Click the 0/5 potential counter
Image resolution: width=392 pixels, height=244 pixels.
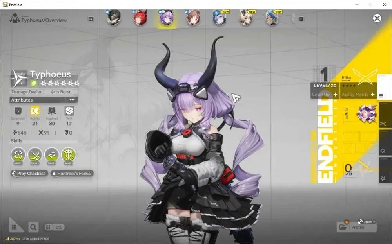(348, 170)
